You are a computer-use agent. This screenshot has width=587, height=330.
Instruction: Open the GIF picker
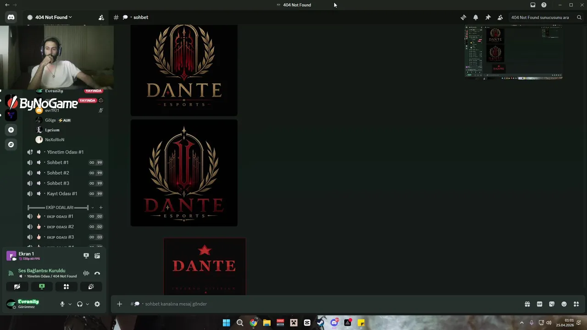(x=540, y=304)
